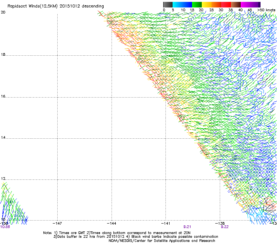Click the blue 10-15 knots legend color

coord(187,4)
